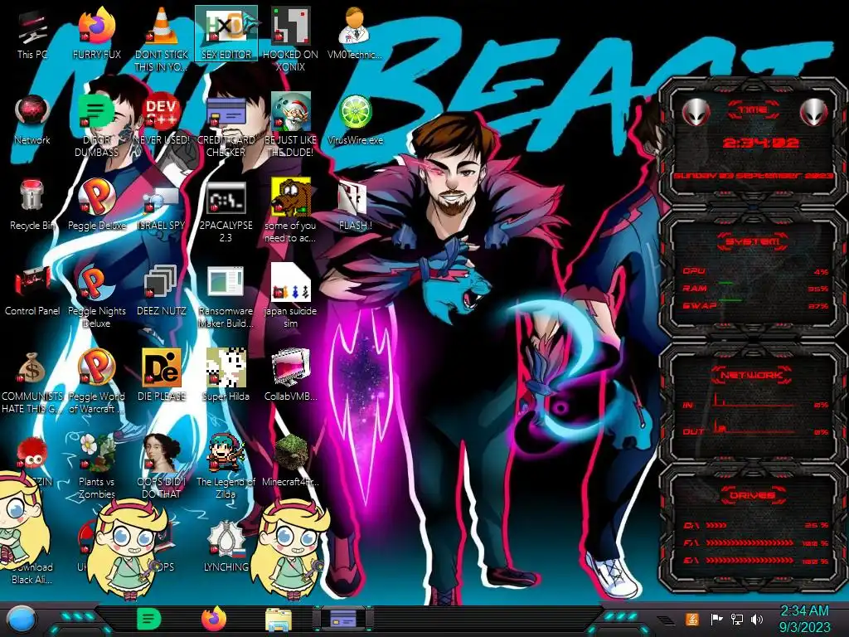Open the DIE PLEASE Dimension icon
This screenshot has width=849, height=637.
point(162,375)
